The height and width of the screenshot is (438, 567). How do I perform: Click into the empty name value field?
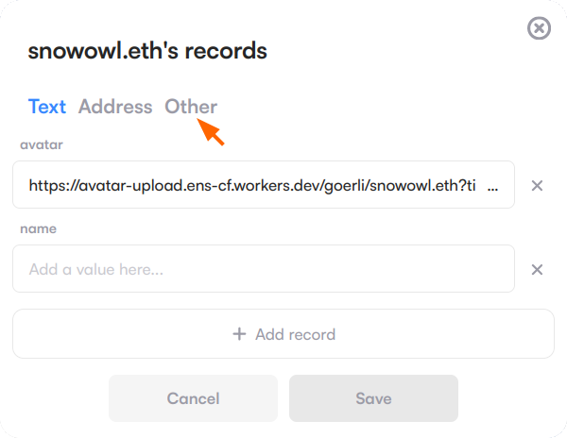[331, 269]
